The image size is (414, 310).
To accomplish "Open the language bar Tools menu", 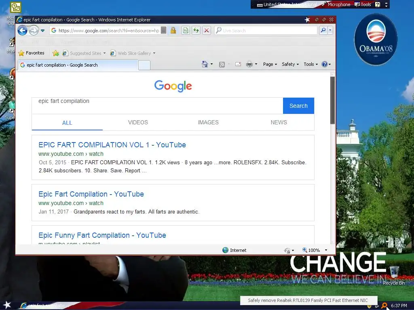I will click(x=363, y=4).
